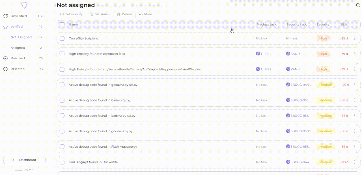Select checkbox for runUsingApt found in Dockerfile
The height and width of the screenshot is (175, 362).
click(x=62, y=162)
